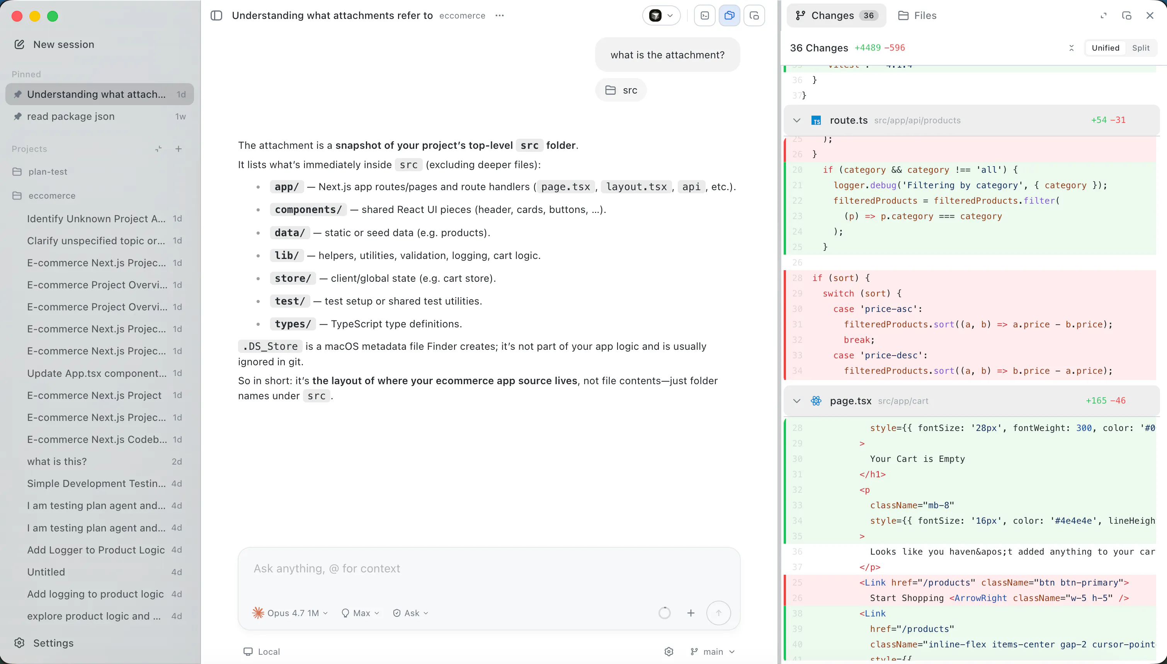
Task: Collapse the page.tsx diff chevron
Action: pos(796,401)
